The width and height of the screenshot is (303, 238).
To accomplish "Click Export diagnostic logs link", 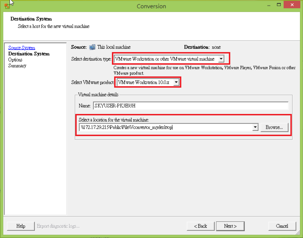I will pyautogui.click(x=58, y=226).
